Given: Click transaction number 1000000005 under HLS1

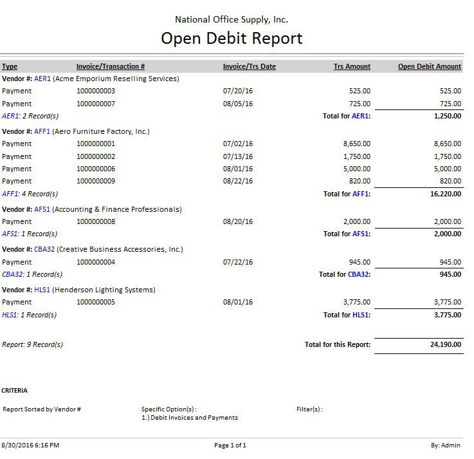Looking at the screenshot, I should [96, 302].
